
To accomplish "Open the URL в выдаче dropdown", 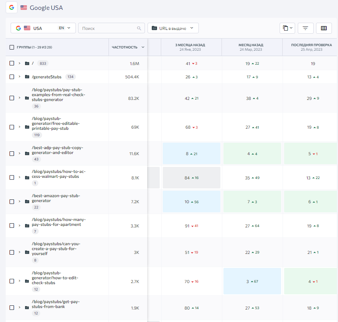I will click(x=173, y=28).
